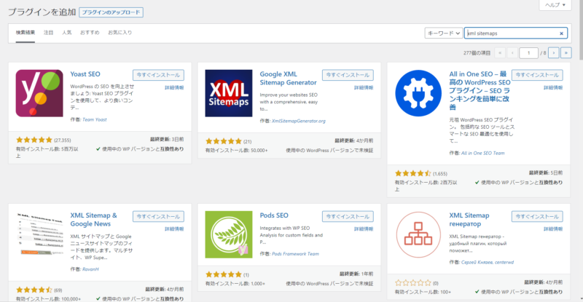Screen dimensions: 583x302
Task: Open 詳細情報 for All in One SEO
Action: coord(553,87)
